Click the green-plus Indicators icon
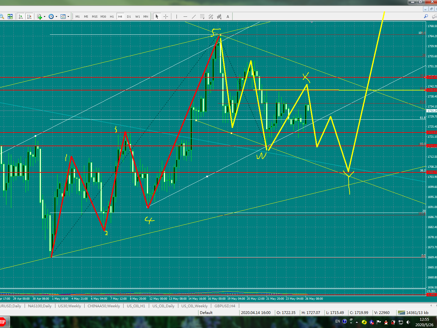Viewport: 437px width, 328px height. (40, 16)
